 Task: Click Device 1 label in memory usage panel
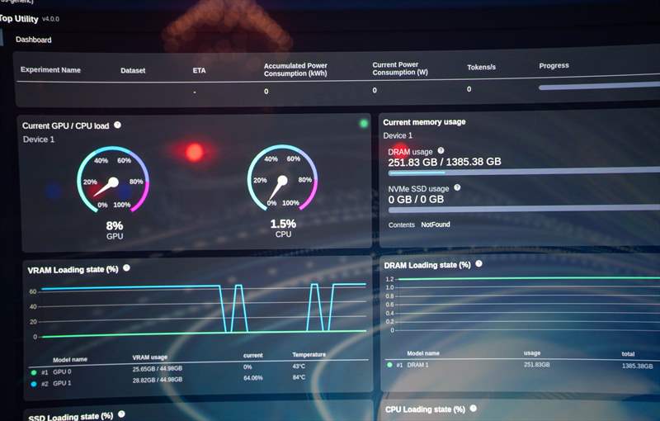[x=398, y=135]
